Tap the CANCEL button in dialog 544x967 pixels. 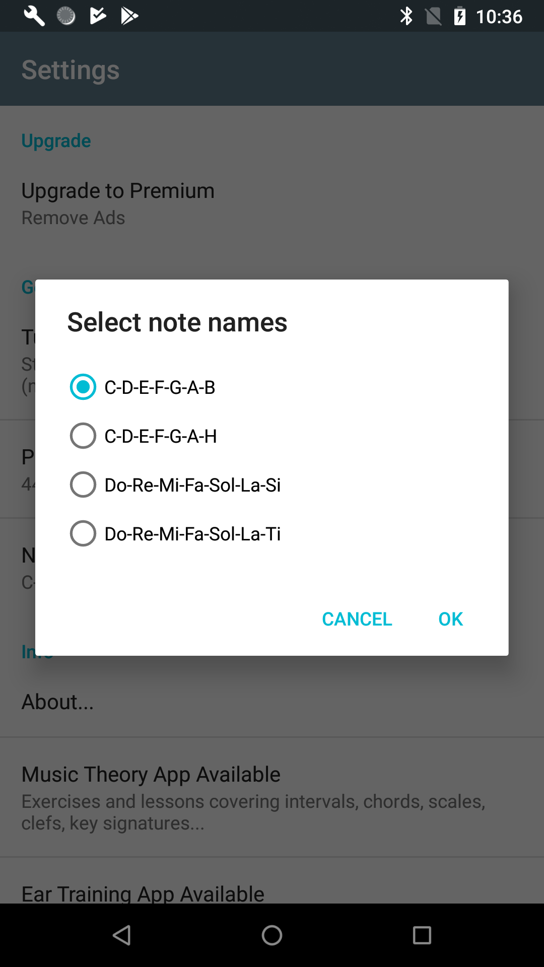tap(357, 619)
